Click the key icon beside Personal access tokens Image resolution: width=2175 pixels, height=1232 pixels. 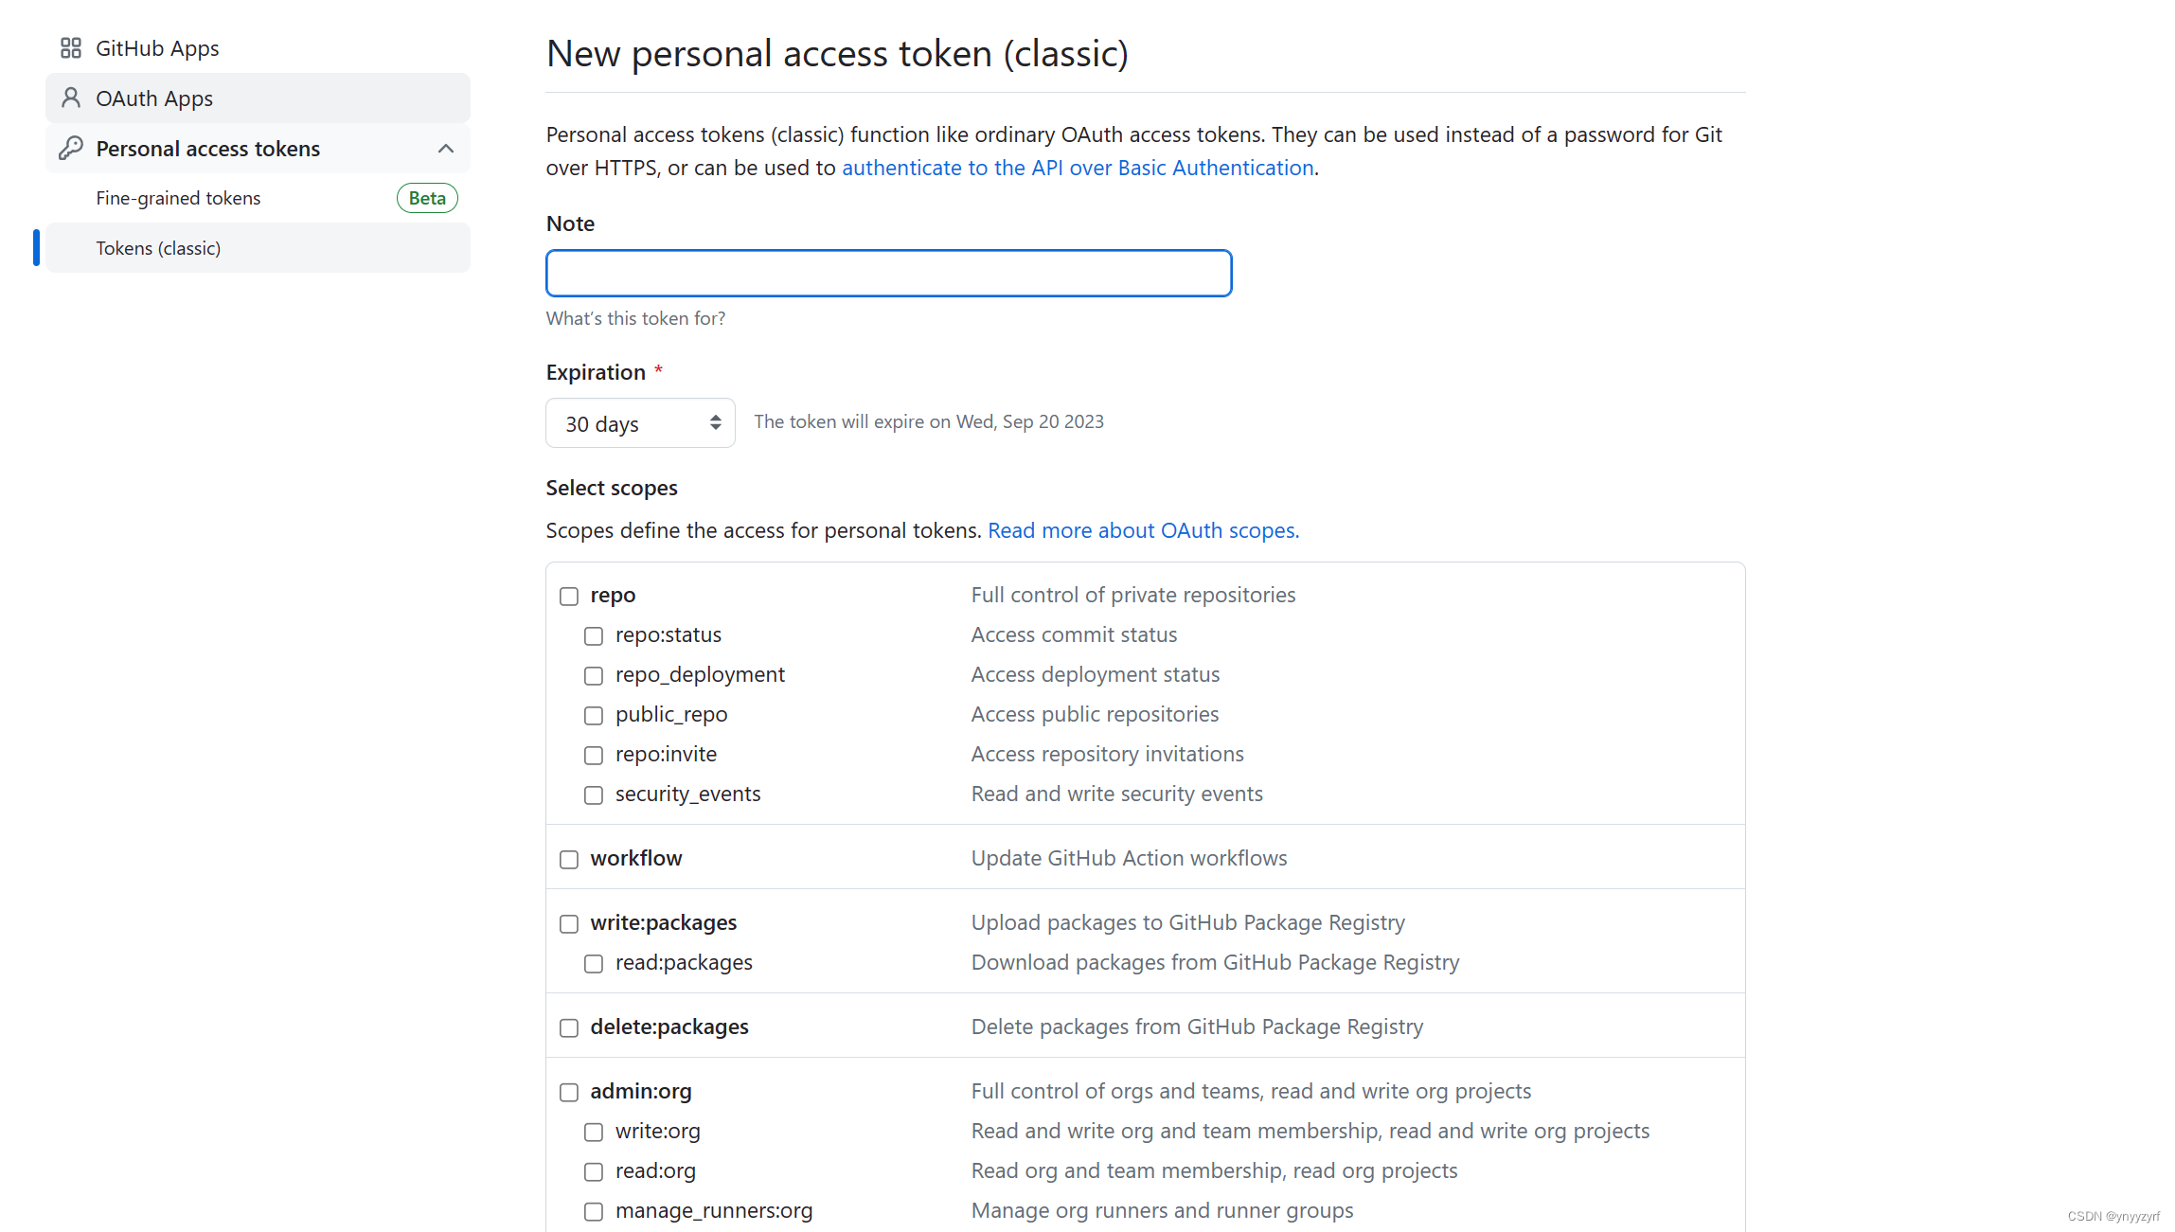click(x=72, y=148)
